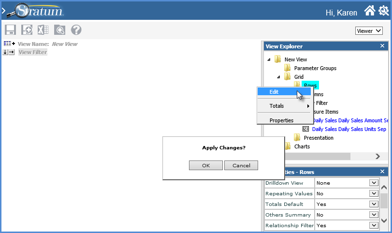Click the Totals Default property label
The width and height of the screenshot is (392, 233).
click(284, 204)
